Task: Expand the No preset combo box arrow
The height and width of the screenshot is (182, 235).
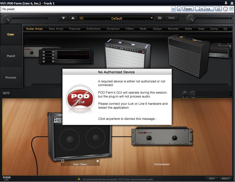Action: click(173, 9)
